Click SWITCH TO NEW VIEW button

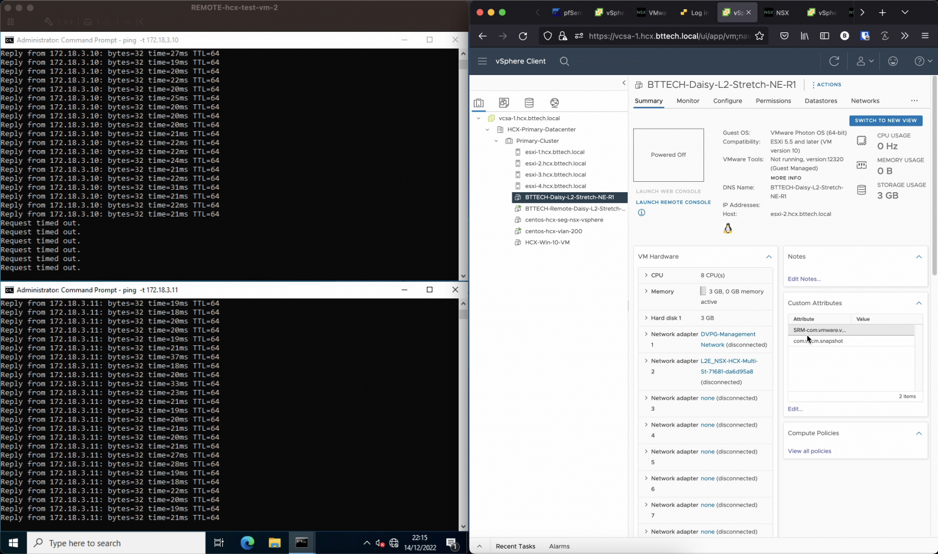pyautogui.click(x=885, y=120)
